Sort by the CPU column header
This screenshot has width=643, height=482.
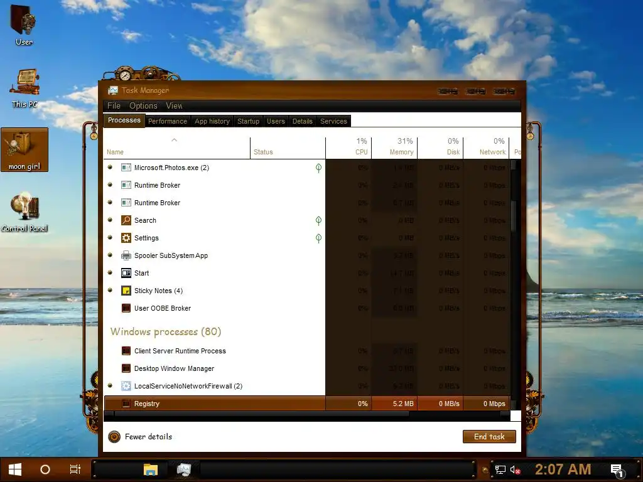coord(349,147)
